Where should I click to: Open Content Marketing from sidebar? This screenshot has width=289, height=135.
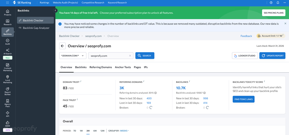pyautogui.click(x=8, y=67)
